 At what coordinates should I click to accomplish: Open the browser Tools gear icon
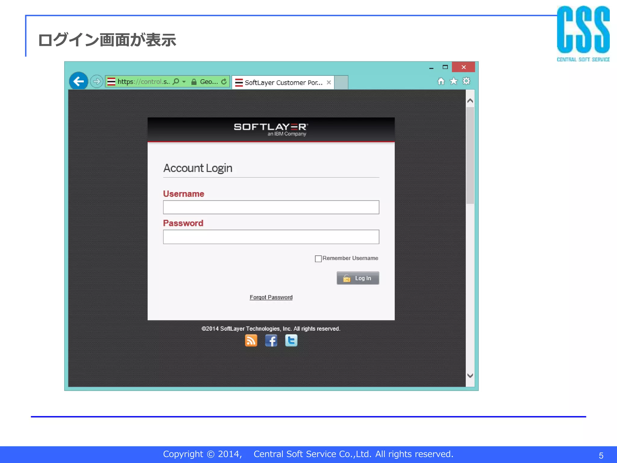[466, 81]
